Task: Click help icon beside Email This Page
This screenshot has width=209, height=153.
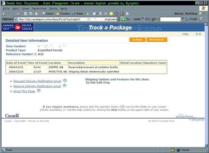Action: pyautogui.click(x=39, y=90)
